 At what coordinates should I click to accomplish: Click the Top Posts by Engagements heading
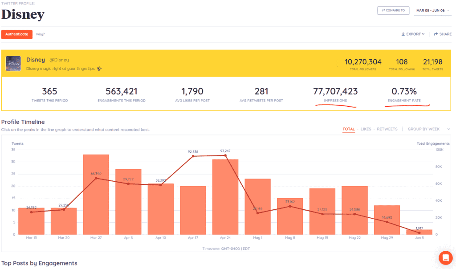click(x=39, y=263)
